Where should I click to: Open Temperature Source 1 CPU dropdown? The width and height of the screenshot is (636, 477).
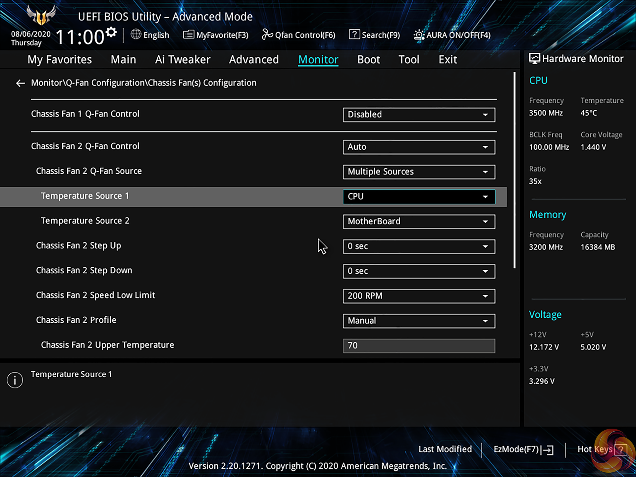click(419, 197)
